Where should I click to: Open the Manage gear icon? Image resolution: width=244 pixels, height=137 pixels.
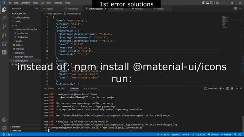pos(4,128)
